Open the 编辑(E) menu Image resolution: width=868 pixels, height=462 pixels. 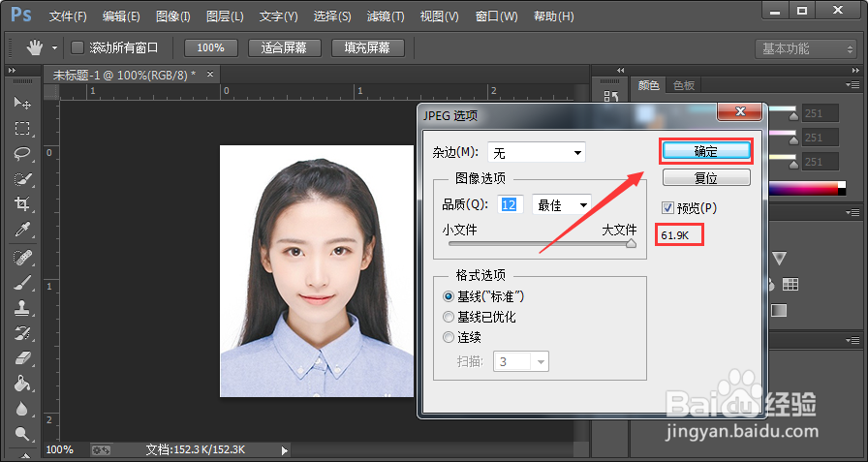pyautogui.click(x=121, y=16)
